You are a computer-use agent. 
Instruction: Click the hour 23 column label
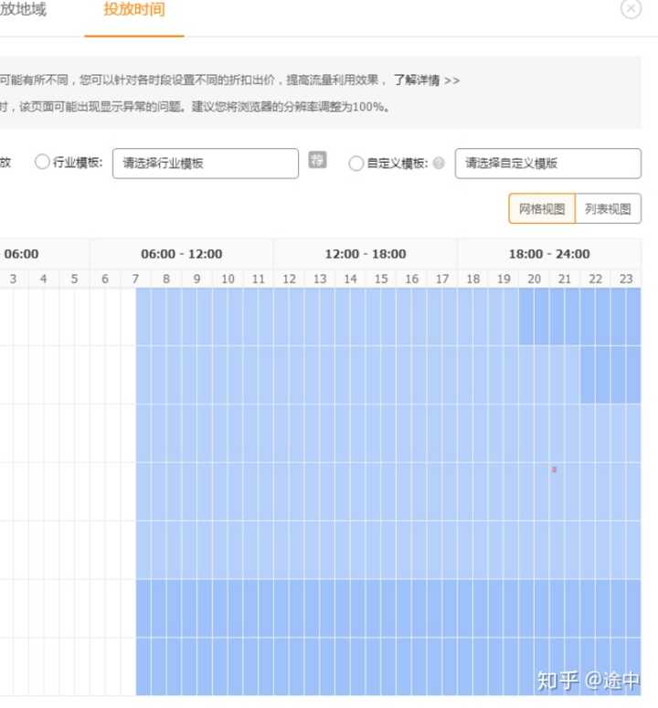pos(626,279)
